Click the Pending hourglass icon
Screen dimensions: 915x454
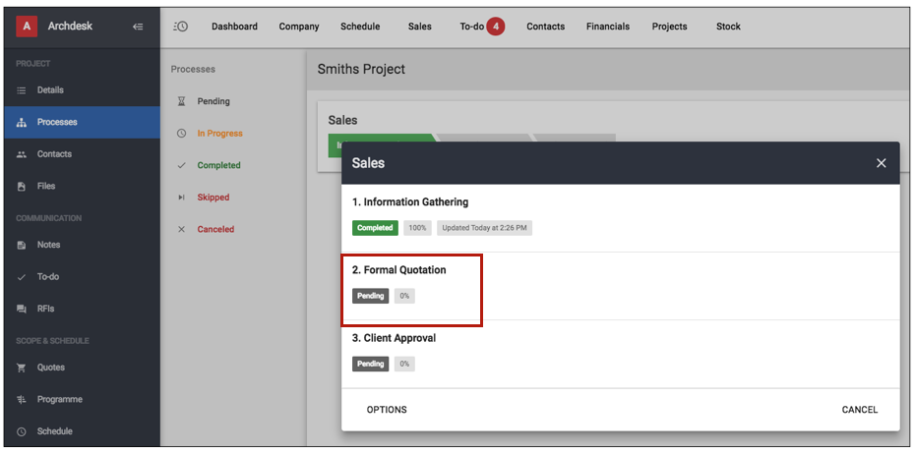click(x=181, y=101)
